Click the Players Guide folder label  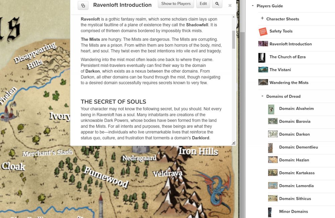point(270,6)
